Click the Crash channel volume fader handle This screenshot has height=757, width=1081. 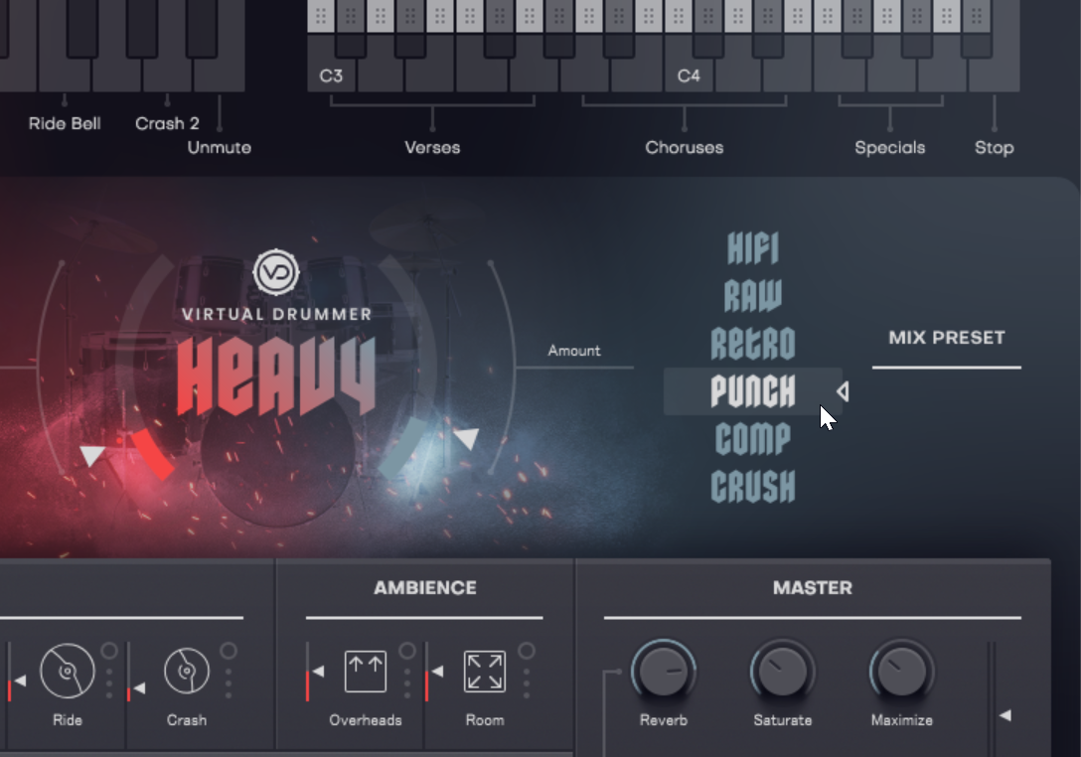139,687
